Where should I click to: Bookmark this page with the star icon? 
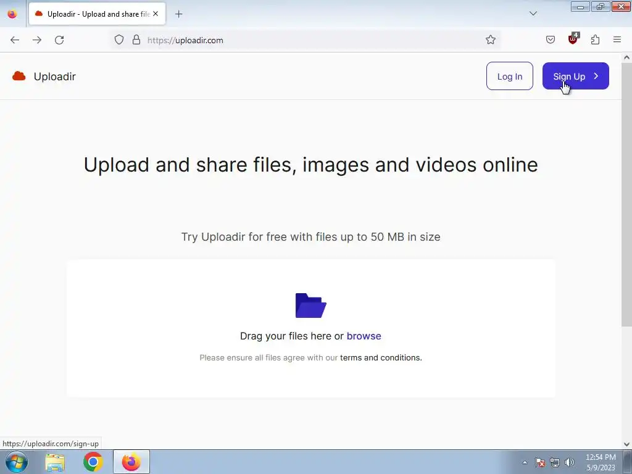pos(491,39)
